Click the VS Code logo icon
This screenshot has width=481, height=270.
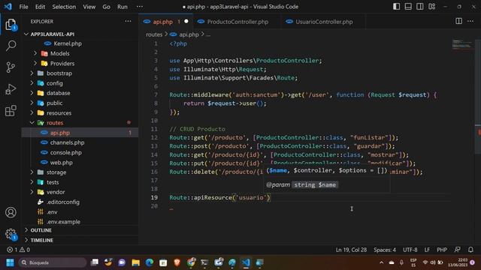8,7
